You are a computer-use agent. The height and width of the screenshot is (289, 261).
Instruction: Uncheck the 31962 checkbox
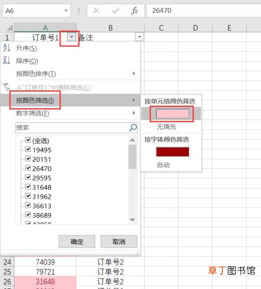pyautogui.click(x=28, y=196)
